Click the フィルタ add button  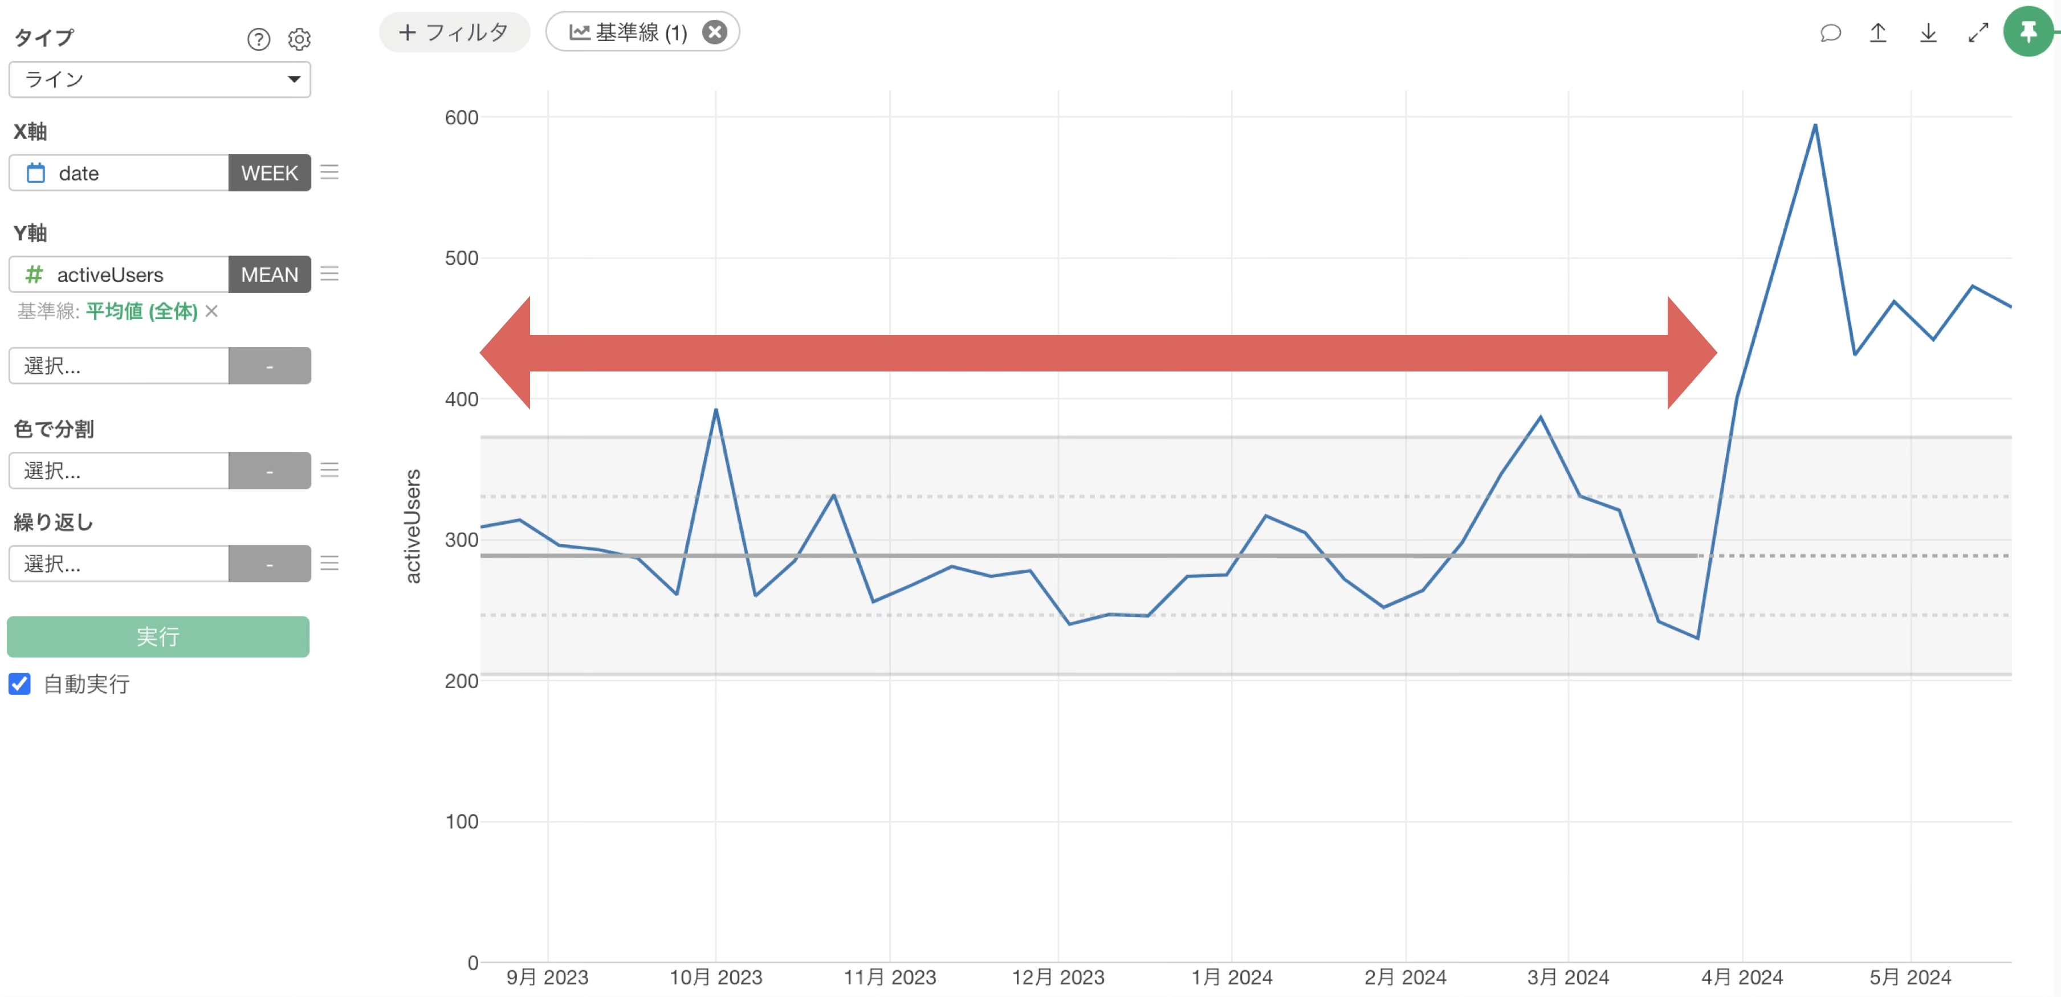pos(454,32)
